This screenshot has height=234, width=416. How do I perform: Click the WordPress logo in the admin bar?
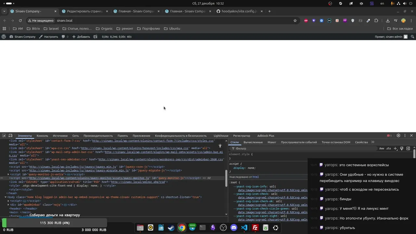point(4,37)
